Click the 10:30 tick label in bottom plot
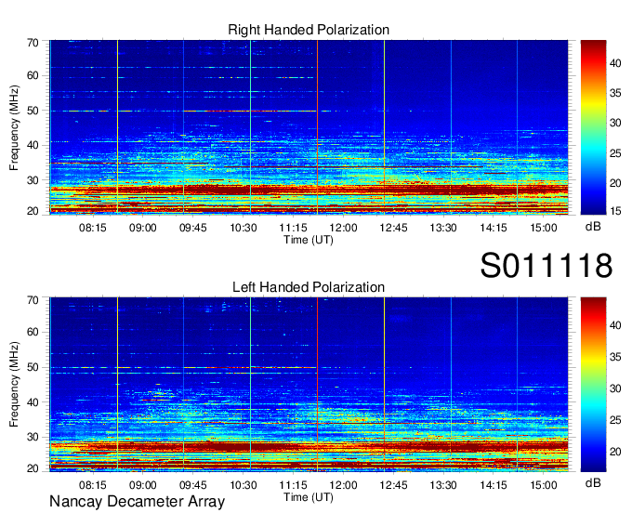The image size is (632, 513). 244,485
